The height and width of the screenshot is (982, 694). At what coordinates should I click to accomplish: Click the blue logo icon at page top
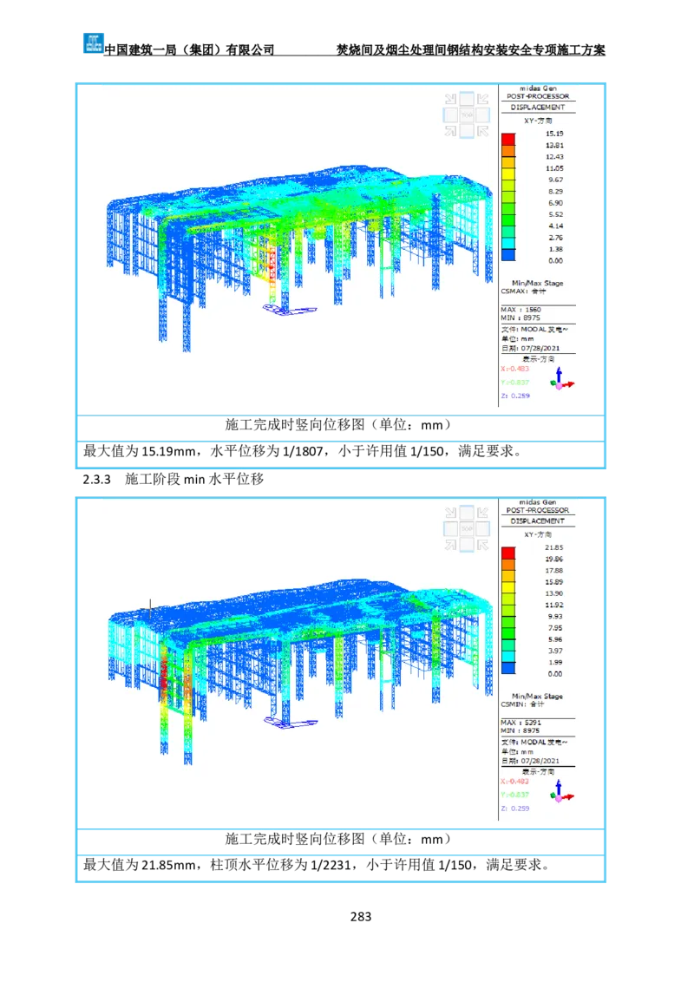point(92,42)
